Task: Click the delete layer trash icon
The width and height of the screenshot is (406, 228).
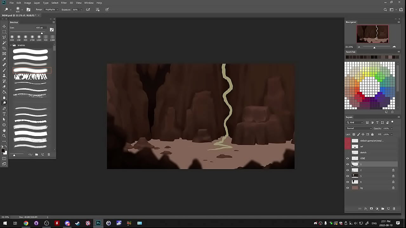Action: 394,209
